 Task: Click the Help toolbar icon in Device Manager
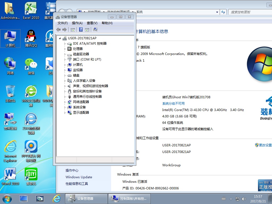pos(81,29)
